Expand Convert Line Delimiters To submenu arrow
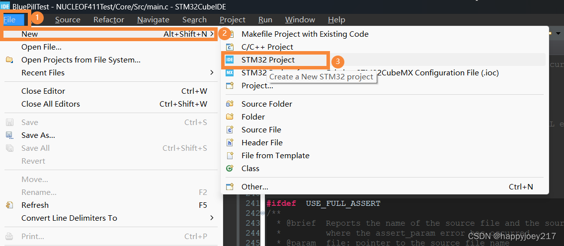 [x=212, y=218]
